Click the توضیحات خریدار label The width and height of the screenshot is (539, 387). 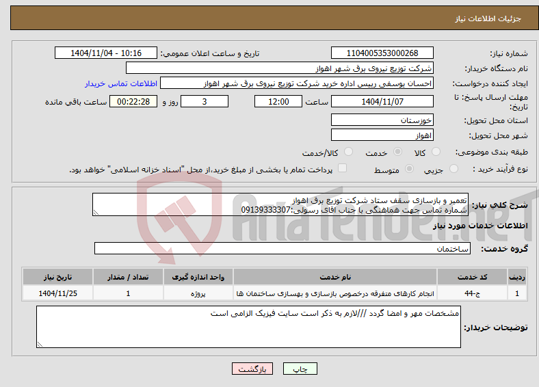(x=496, y=328)
